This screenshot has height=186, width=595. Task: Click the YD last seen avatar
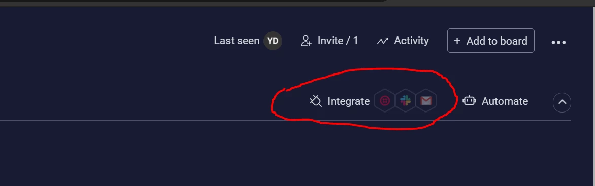click(273, 41)
